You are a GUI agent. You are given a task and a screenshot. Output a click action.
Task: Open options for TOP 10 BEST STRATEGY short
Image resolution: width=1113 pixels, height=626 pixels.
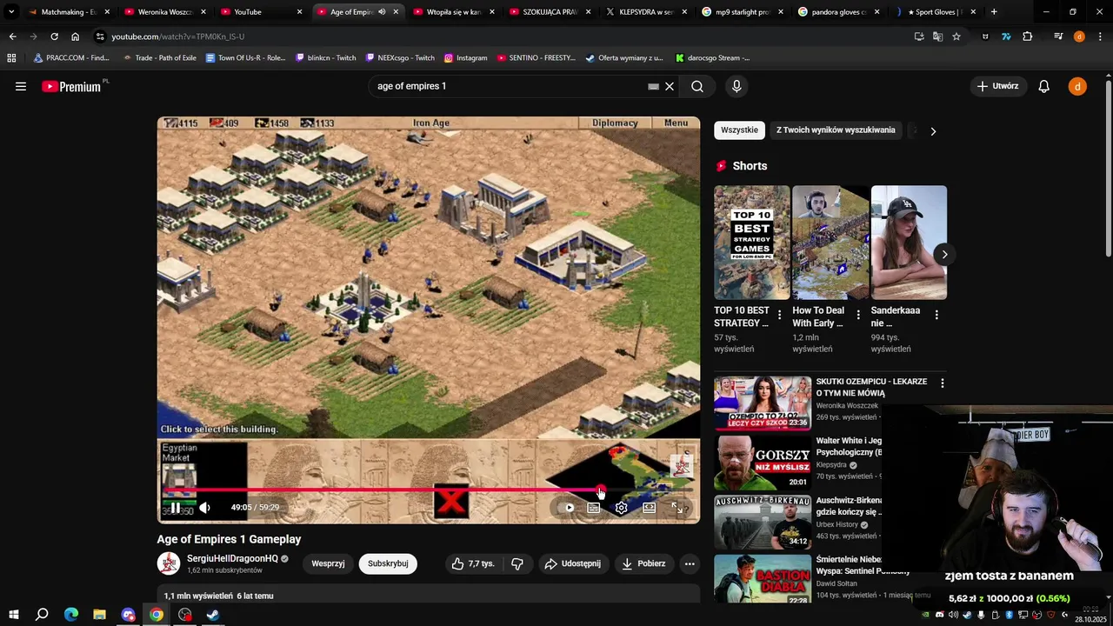pyautogui.click(x=779, y=315)
